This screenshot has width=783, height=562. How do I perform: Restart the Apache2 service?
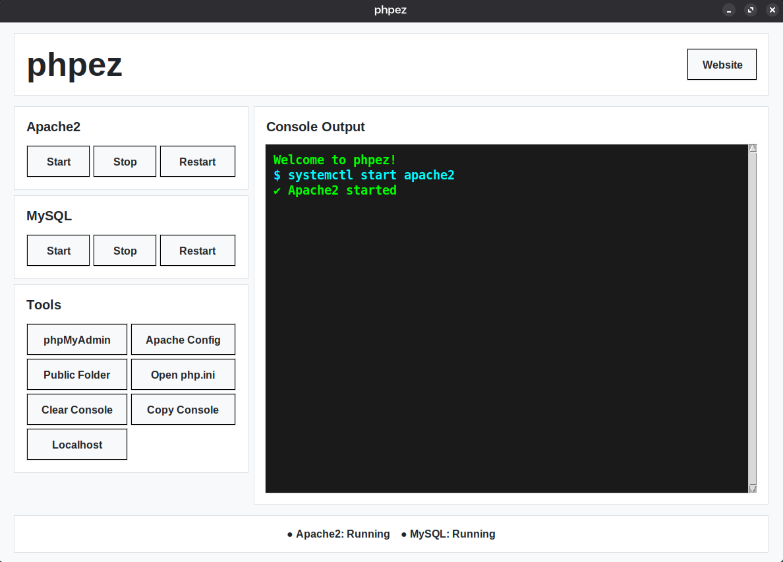197,161
